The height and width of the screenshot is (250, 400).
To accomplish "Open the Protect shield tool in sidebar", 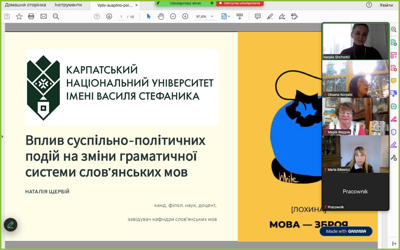I will tap(393, 132).
